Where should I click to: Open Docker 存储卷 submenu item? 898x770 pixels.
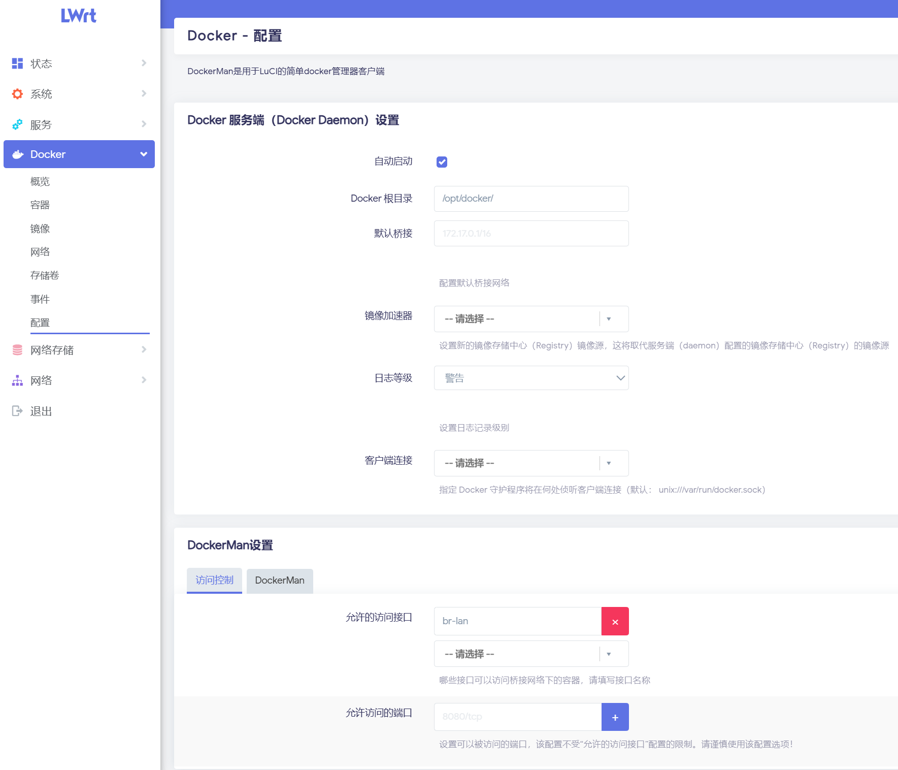coord(45,275)
